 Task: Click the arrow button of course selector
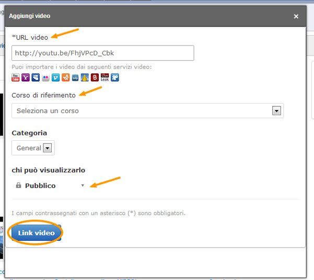276,111
